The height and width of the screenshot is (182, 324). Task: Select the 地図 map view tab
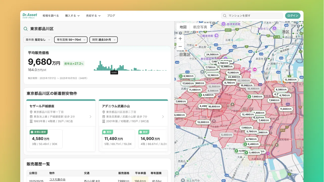183,27
